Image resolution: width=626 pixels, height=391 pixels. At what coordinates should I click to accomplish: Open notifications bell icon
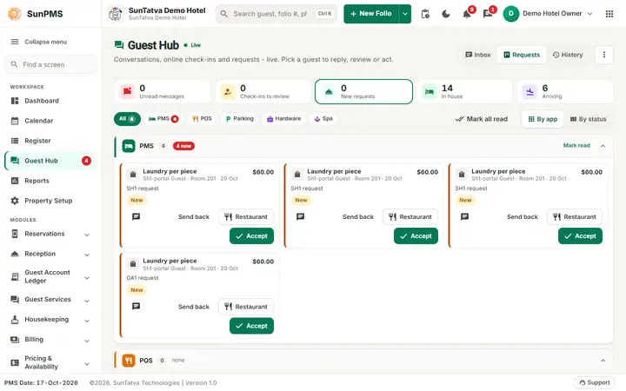tap(467, 14)
